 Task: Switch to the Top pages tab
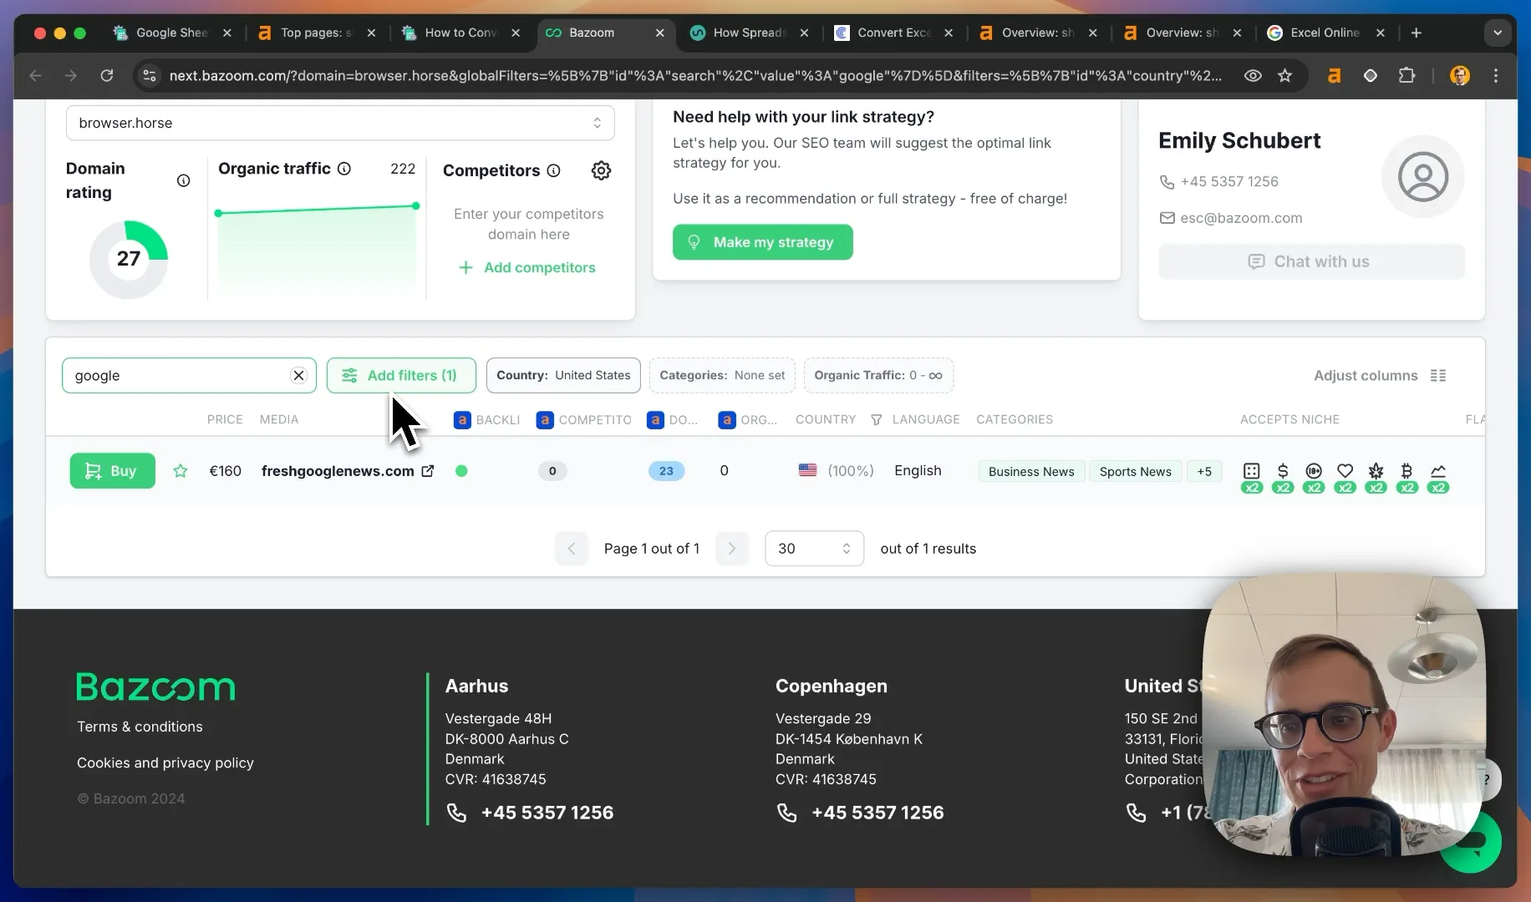click(316, 33)
